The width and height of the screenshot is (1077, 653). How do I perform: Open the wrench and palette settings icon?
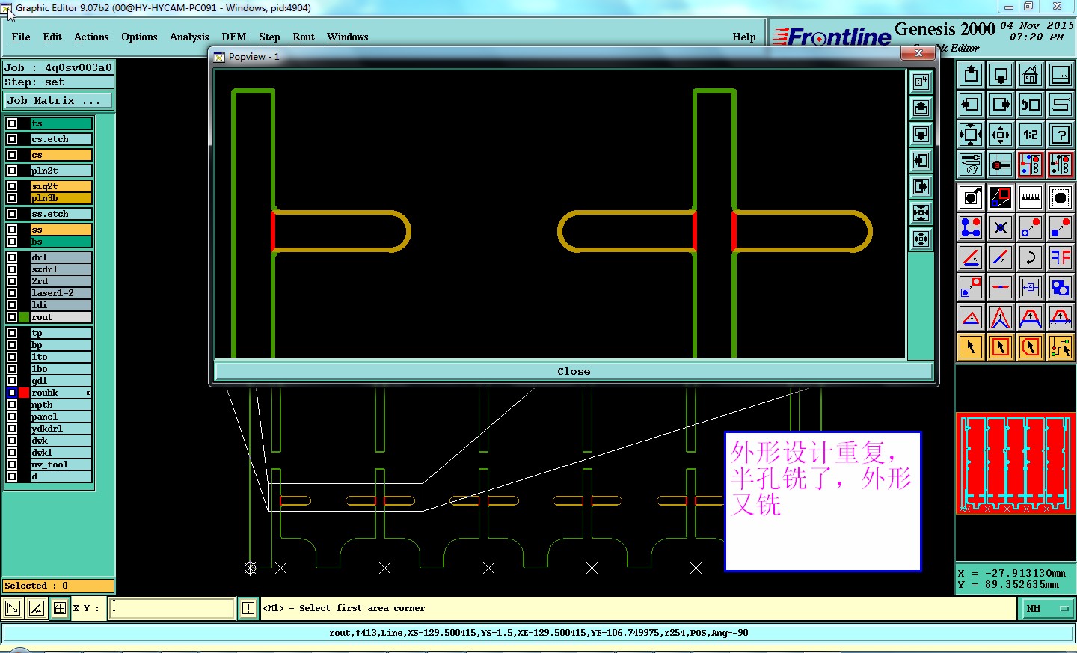[x=971, y=165]
